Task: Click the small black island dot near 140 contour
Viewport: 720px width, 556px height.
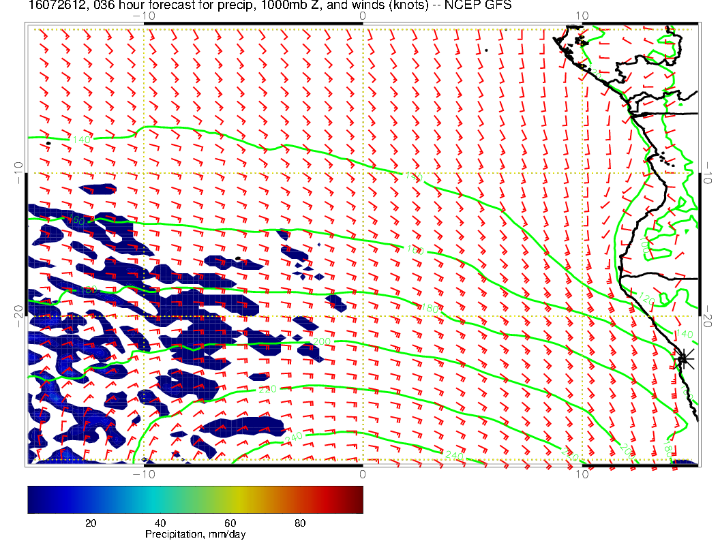Action: 48,143
